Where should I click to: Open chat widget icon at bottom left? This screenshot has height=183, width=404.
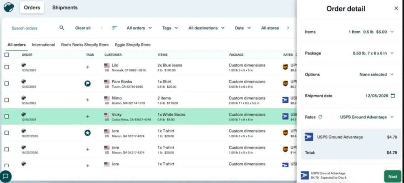coord(6,176)
